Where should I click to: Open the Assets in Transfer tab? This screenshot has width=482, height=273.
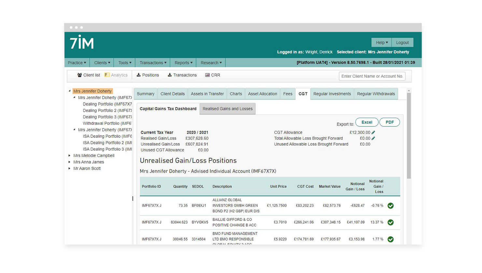(207, 94)
